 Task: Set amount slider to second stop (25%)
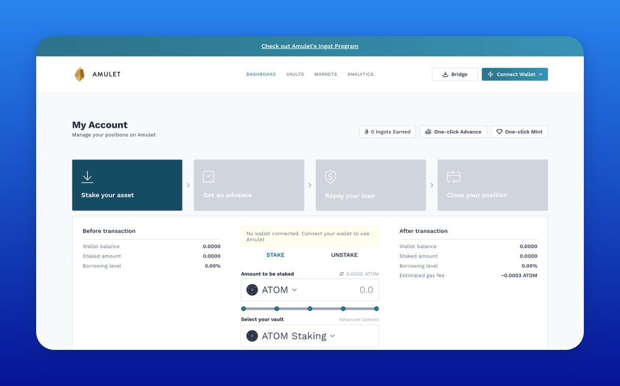point(277,309)
